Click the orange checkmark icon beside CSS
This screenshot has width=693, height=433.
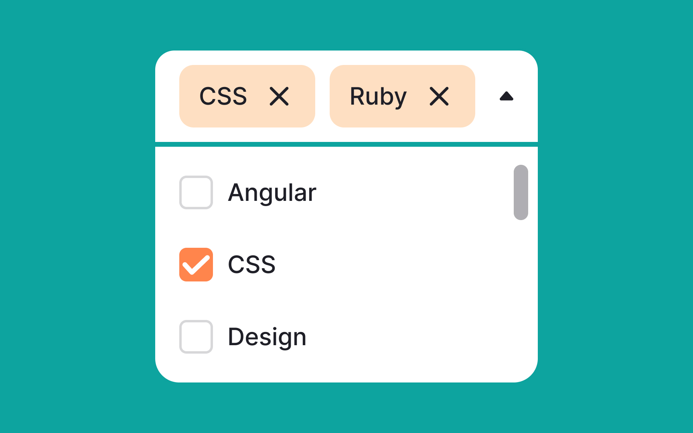(x=196, y=264)
